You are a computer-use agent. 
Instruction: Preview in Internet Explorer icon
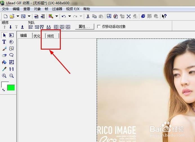(x=143, y=16)
